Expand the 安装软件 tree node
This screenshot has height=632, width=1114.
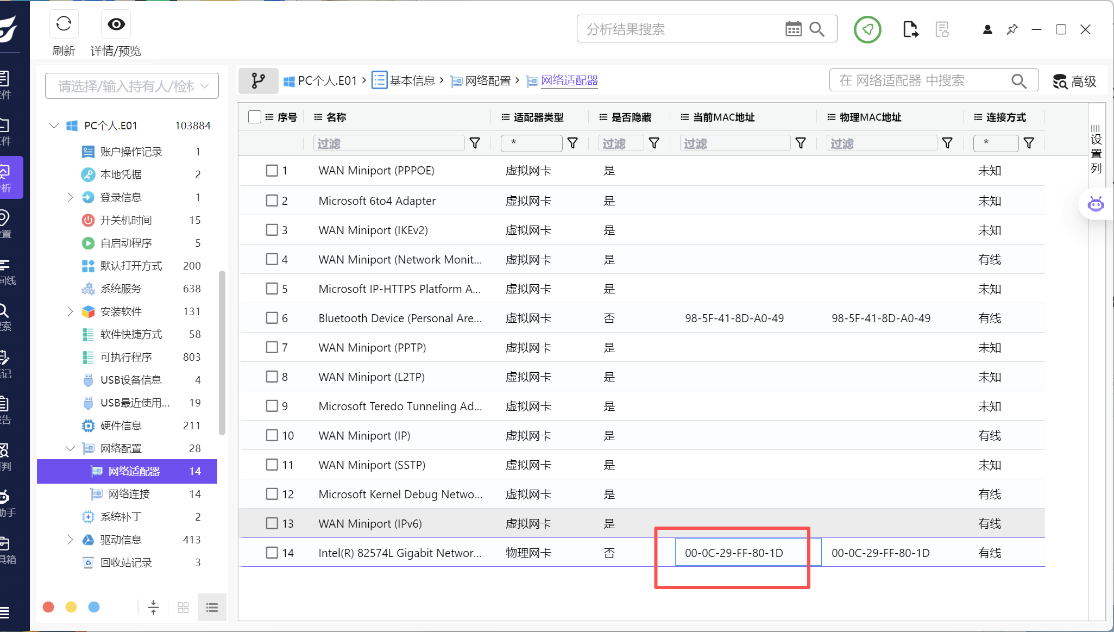(70, 311)
